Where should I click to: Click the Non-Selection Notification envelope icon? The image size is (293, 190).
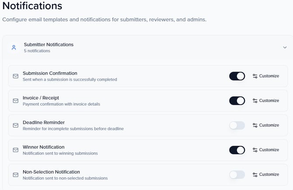pos(16,175)
